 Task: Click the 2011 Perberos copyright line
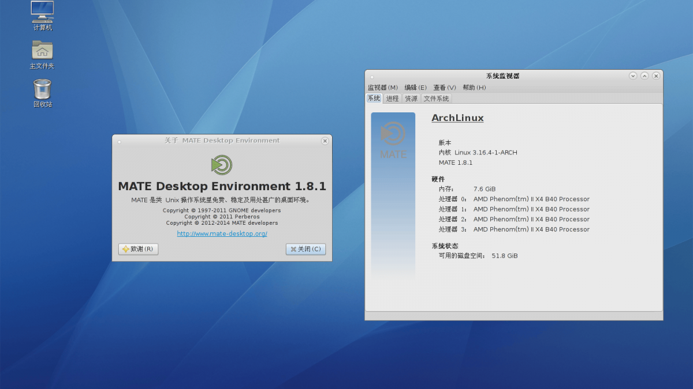click(x=222, y=217)
